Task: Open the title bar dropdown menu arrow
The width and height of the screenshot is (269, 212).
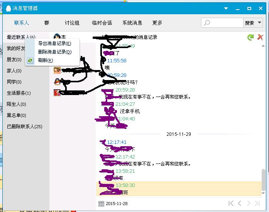Action: point(226,8)
